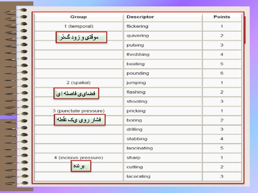This screenshot has height=193, width=258.
Task: Select the "4 (incisive pressure)" group cell
Action: pos(78,158)
